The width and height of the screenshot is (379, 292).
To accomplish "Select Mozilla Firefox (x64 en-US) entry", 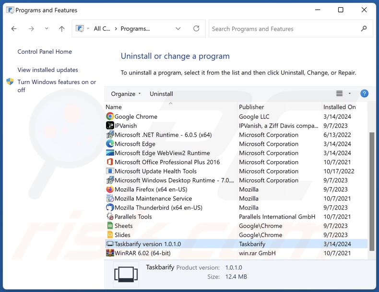I will (x=151, y=189).
